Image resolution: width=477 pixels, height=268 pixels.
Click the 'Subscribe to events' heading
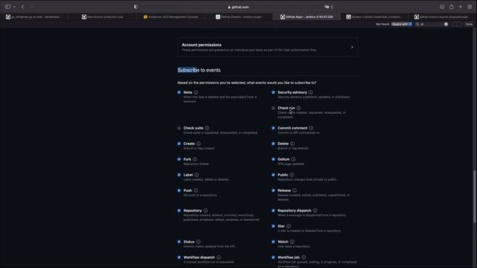[199, 70]
